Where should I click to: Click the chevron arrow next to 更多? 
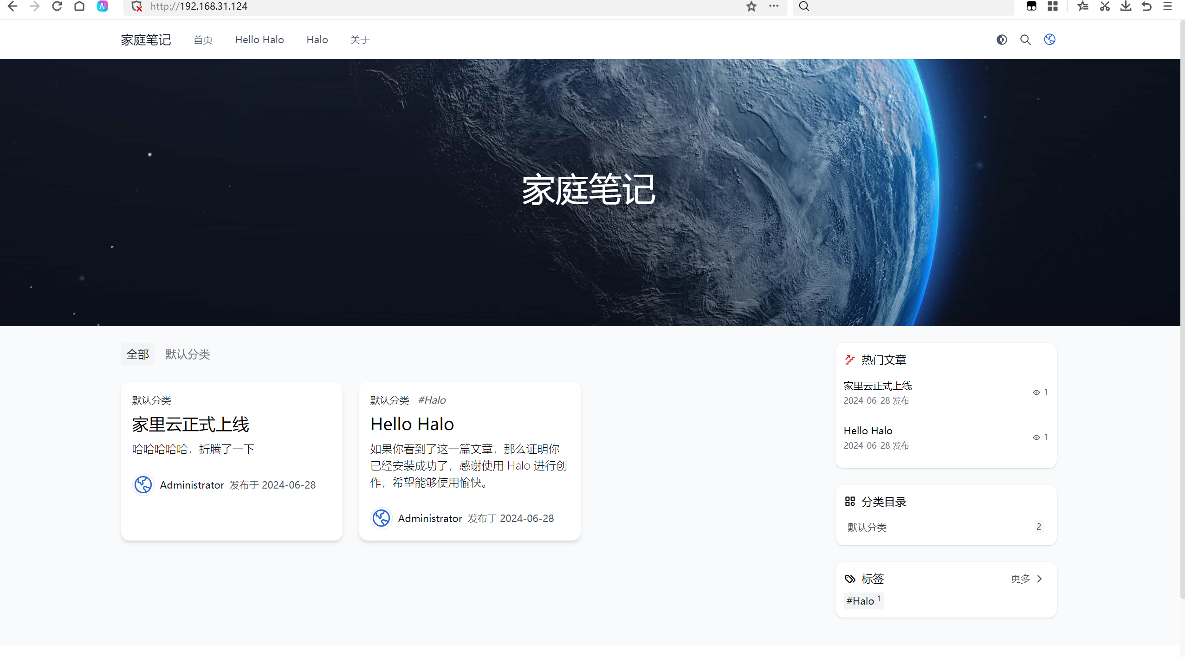1040,579
